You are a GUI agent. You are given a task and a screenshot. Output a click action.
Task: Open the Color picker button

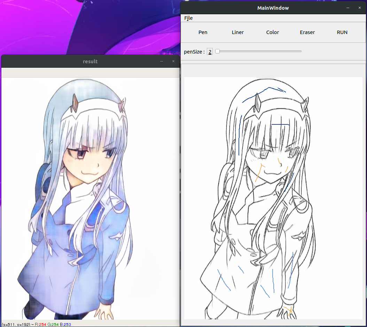click(272, 32)
